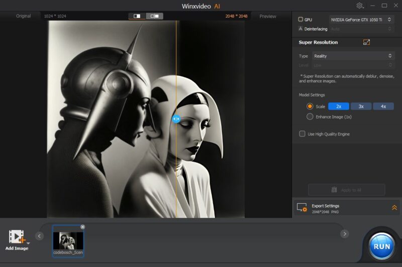The width and height of the screenshot is (402, 267).
Task: Click the Super Resolution heading
Action: pyautogui.click(x=318, y=42)
